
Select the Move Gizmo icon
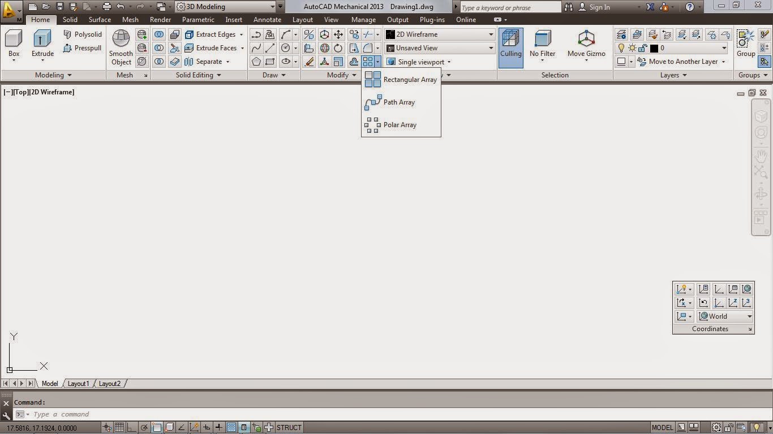[x=586, y=40]
